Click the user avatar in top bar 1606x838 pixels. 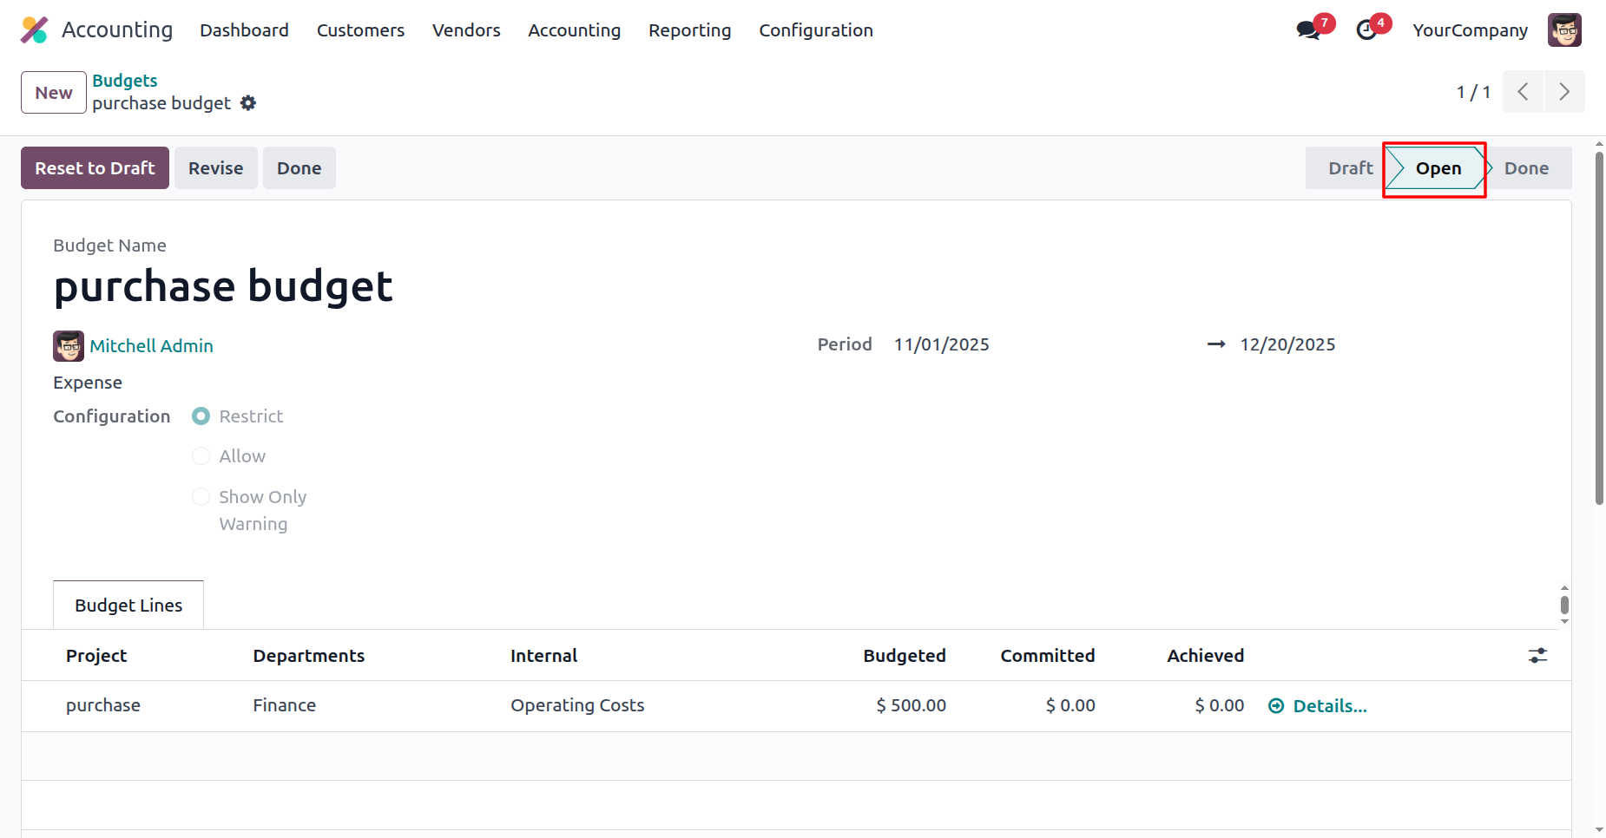click(1563, 30)
